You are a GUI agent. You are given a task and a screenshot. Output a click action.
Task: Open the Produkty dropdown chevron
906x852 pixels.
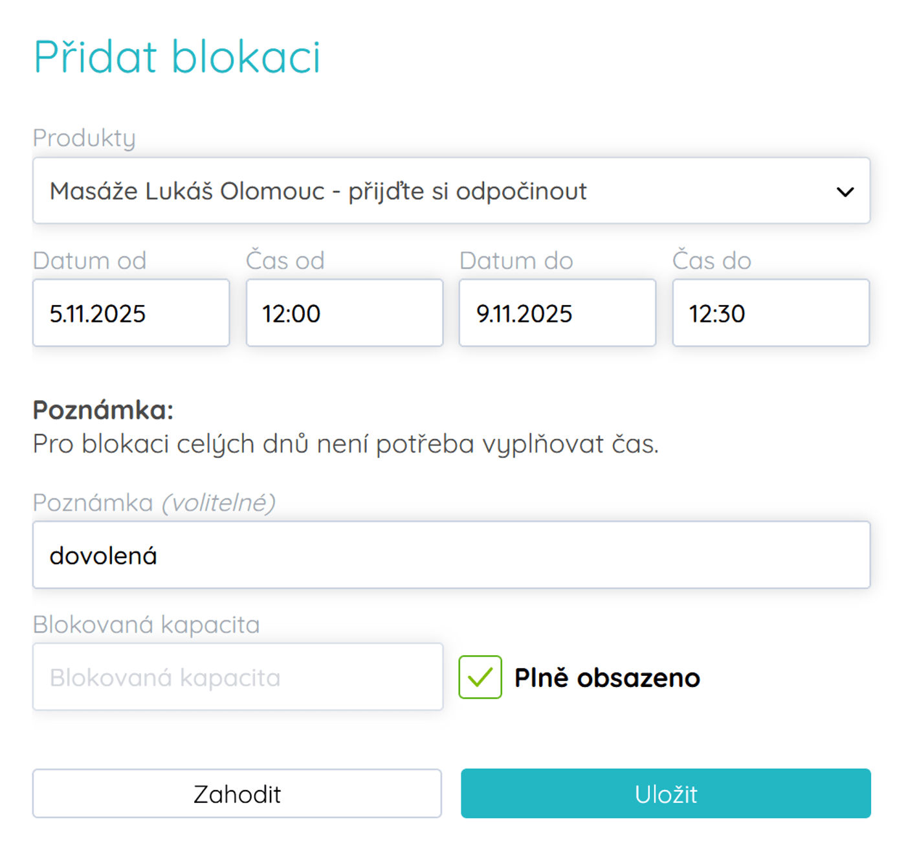[x=845, y=191]
